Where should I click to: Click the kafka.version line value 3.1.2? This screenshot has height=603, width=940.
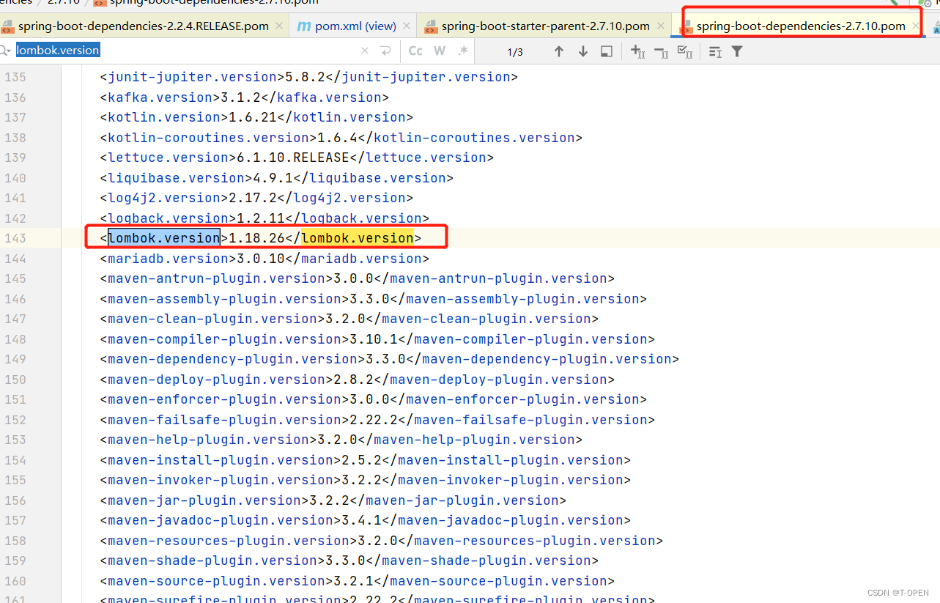click(241, 97)
